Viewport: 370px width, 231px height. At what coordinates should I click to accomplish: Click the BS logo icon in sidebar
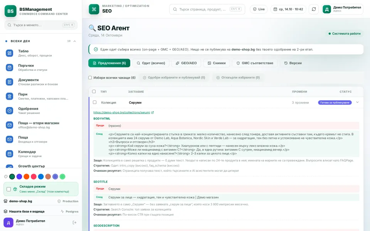pos(10,11)
